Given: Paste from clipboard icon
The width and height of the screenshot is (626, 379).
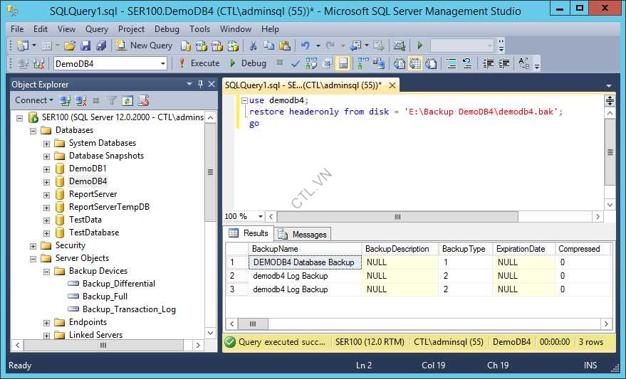Looking at the screenshot, I should (285, 46).
